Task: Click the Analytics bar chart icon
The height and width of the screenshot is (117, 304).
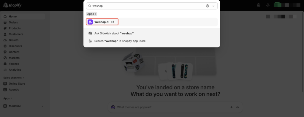Action: 5,70
